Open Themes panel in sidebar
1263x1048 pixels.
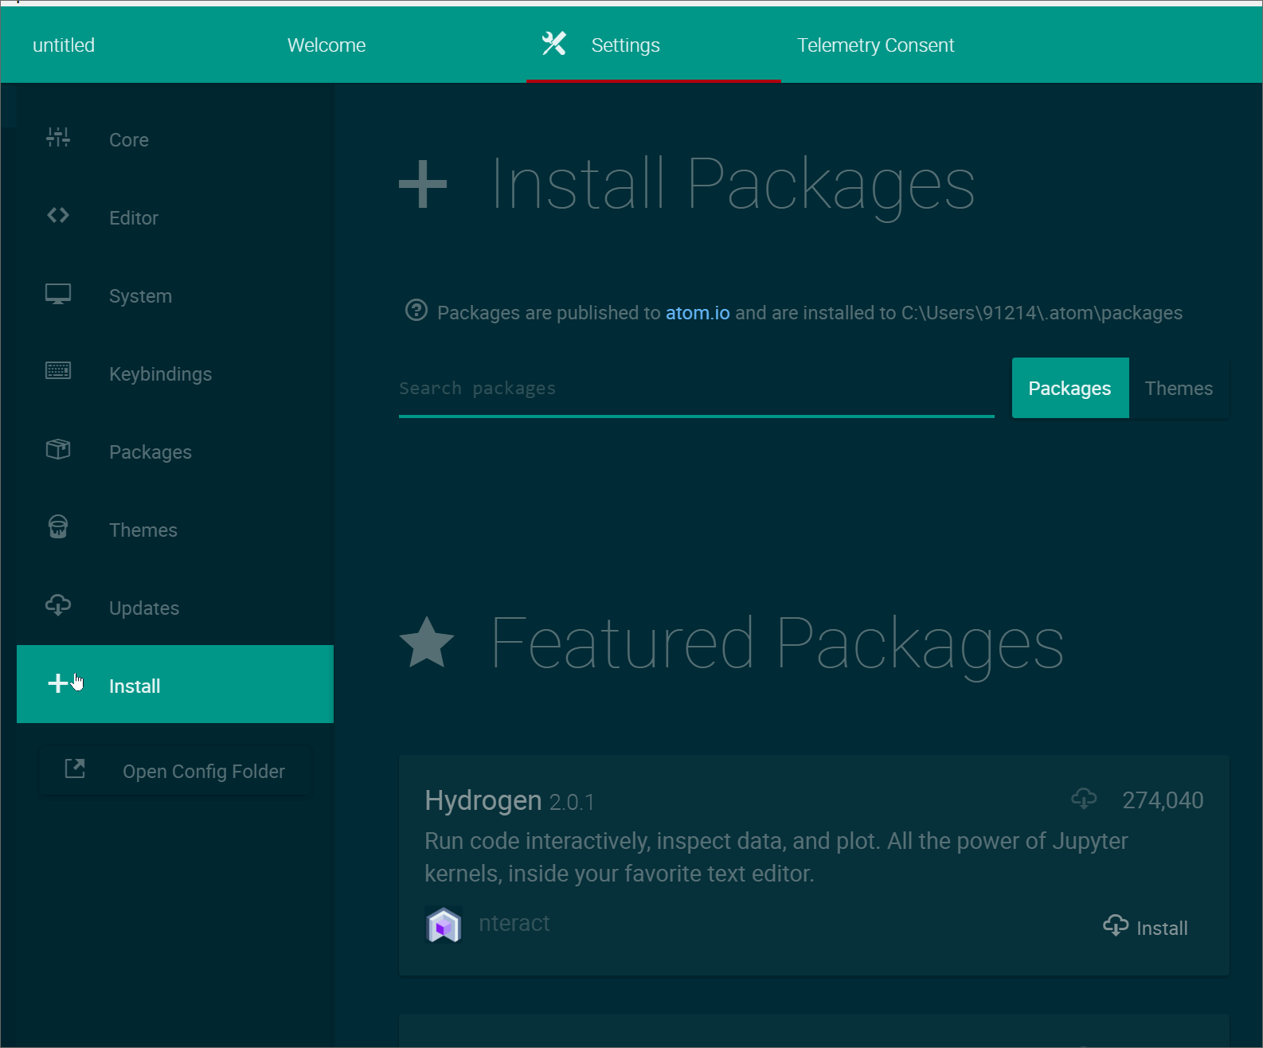[175, 530]
